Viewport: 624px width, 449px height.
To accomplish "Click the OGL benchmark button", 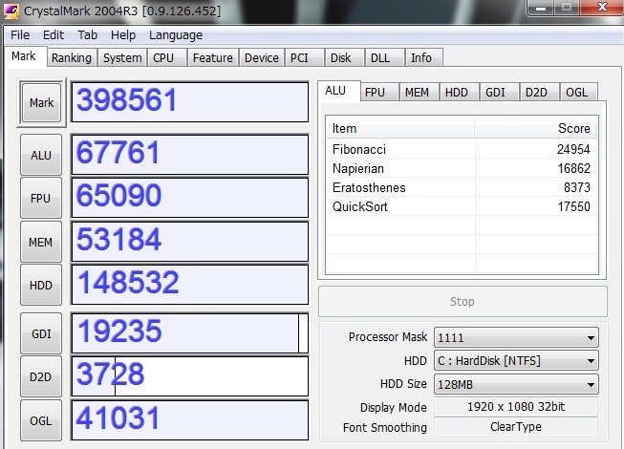I will tap(41, 419).
